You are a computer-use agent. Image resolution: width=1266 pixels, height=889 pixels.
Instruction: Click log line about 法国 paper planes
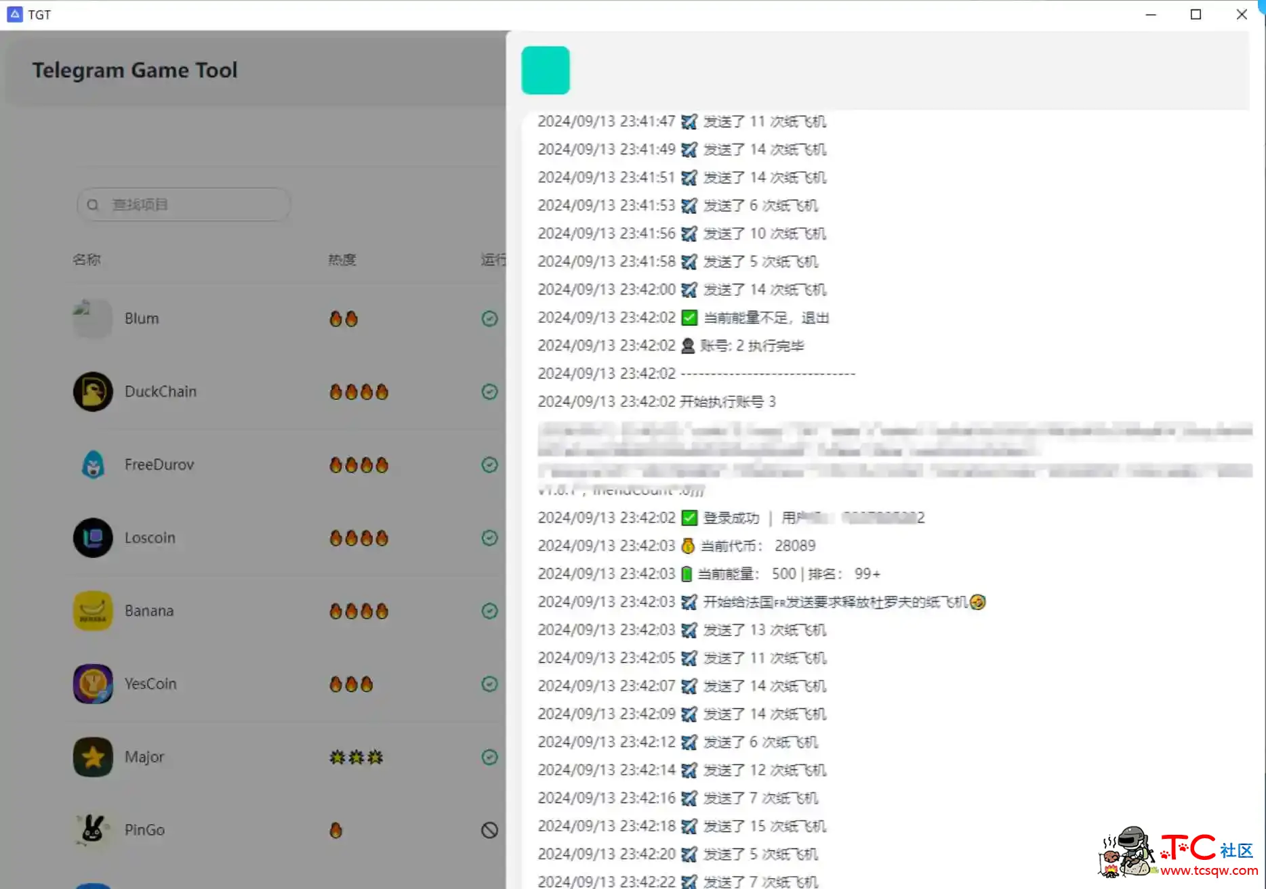pos(762,602)
